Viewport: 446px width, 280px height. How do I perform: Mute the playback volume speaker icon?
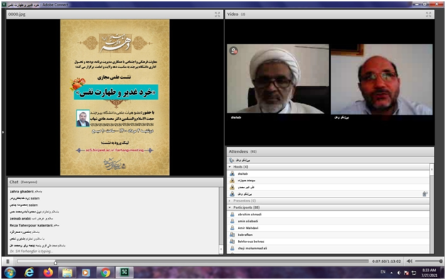(x=409, y=261)
